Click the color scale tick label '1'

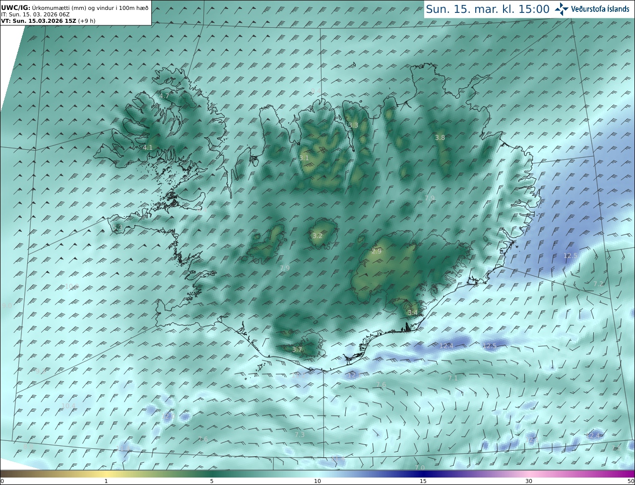point(106,481)
